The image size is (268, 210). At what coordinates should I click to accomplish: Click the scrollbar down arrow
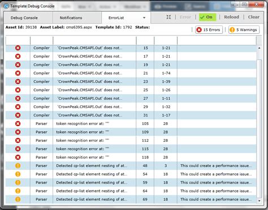[x=260, y=200]
